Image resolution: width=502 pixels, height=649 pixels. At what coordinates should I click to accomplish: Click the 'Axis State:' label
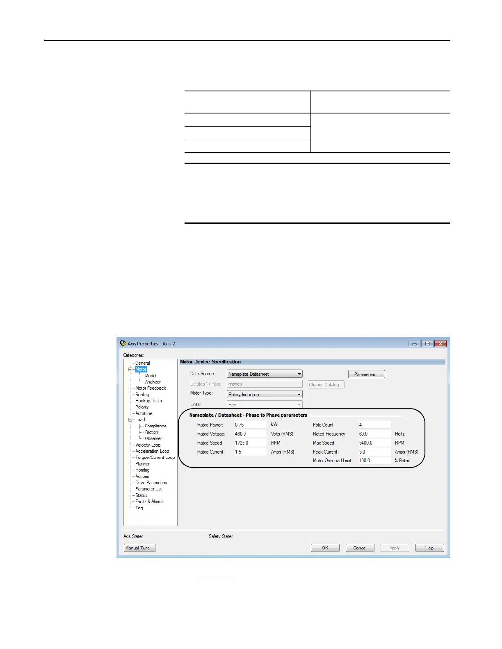(133, 536)
